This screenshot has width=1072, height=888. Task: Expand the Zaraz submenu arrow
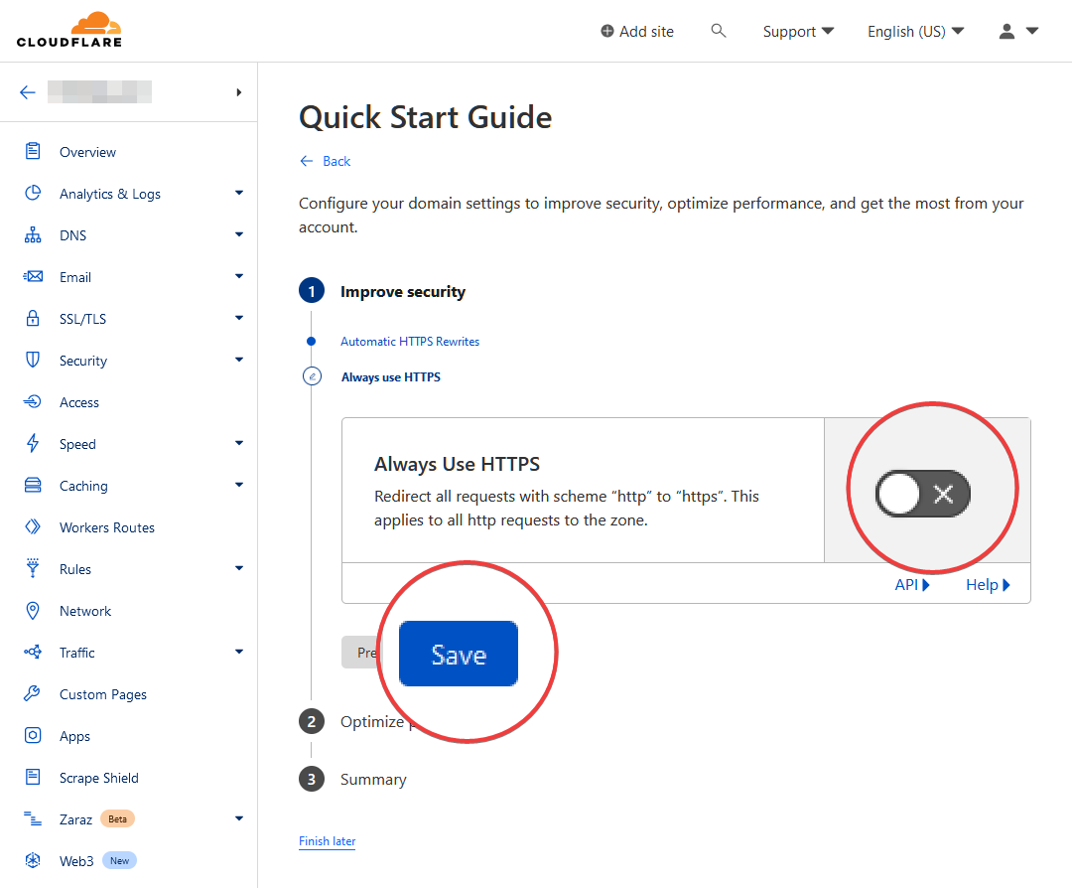click(238, 818)
